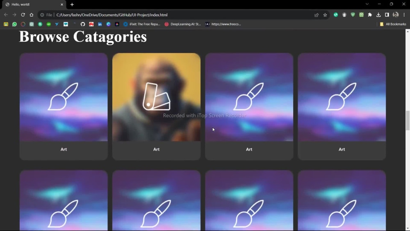The height and width of the screenshot is (231, 410).
Task: Open the user profile avatar menu
Action: coord(396,15)
